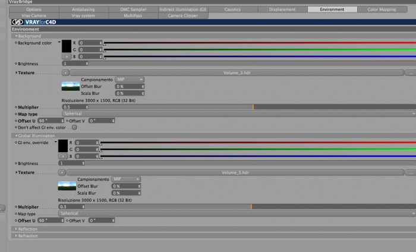Screen dimensions: 416x252
Task: Switch to the Vray Camera tab
Action: (x=34, y=15)
